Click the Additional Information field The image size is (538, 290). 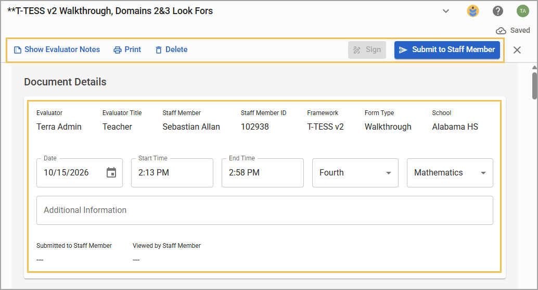pyautogui.click(x=265, y=210)
